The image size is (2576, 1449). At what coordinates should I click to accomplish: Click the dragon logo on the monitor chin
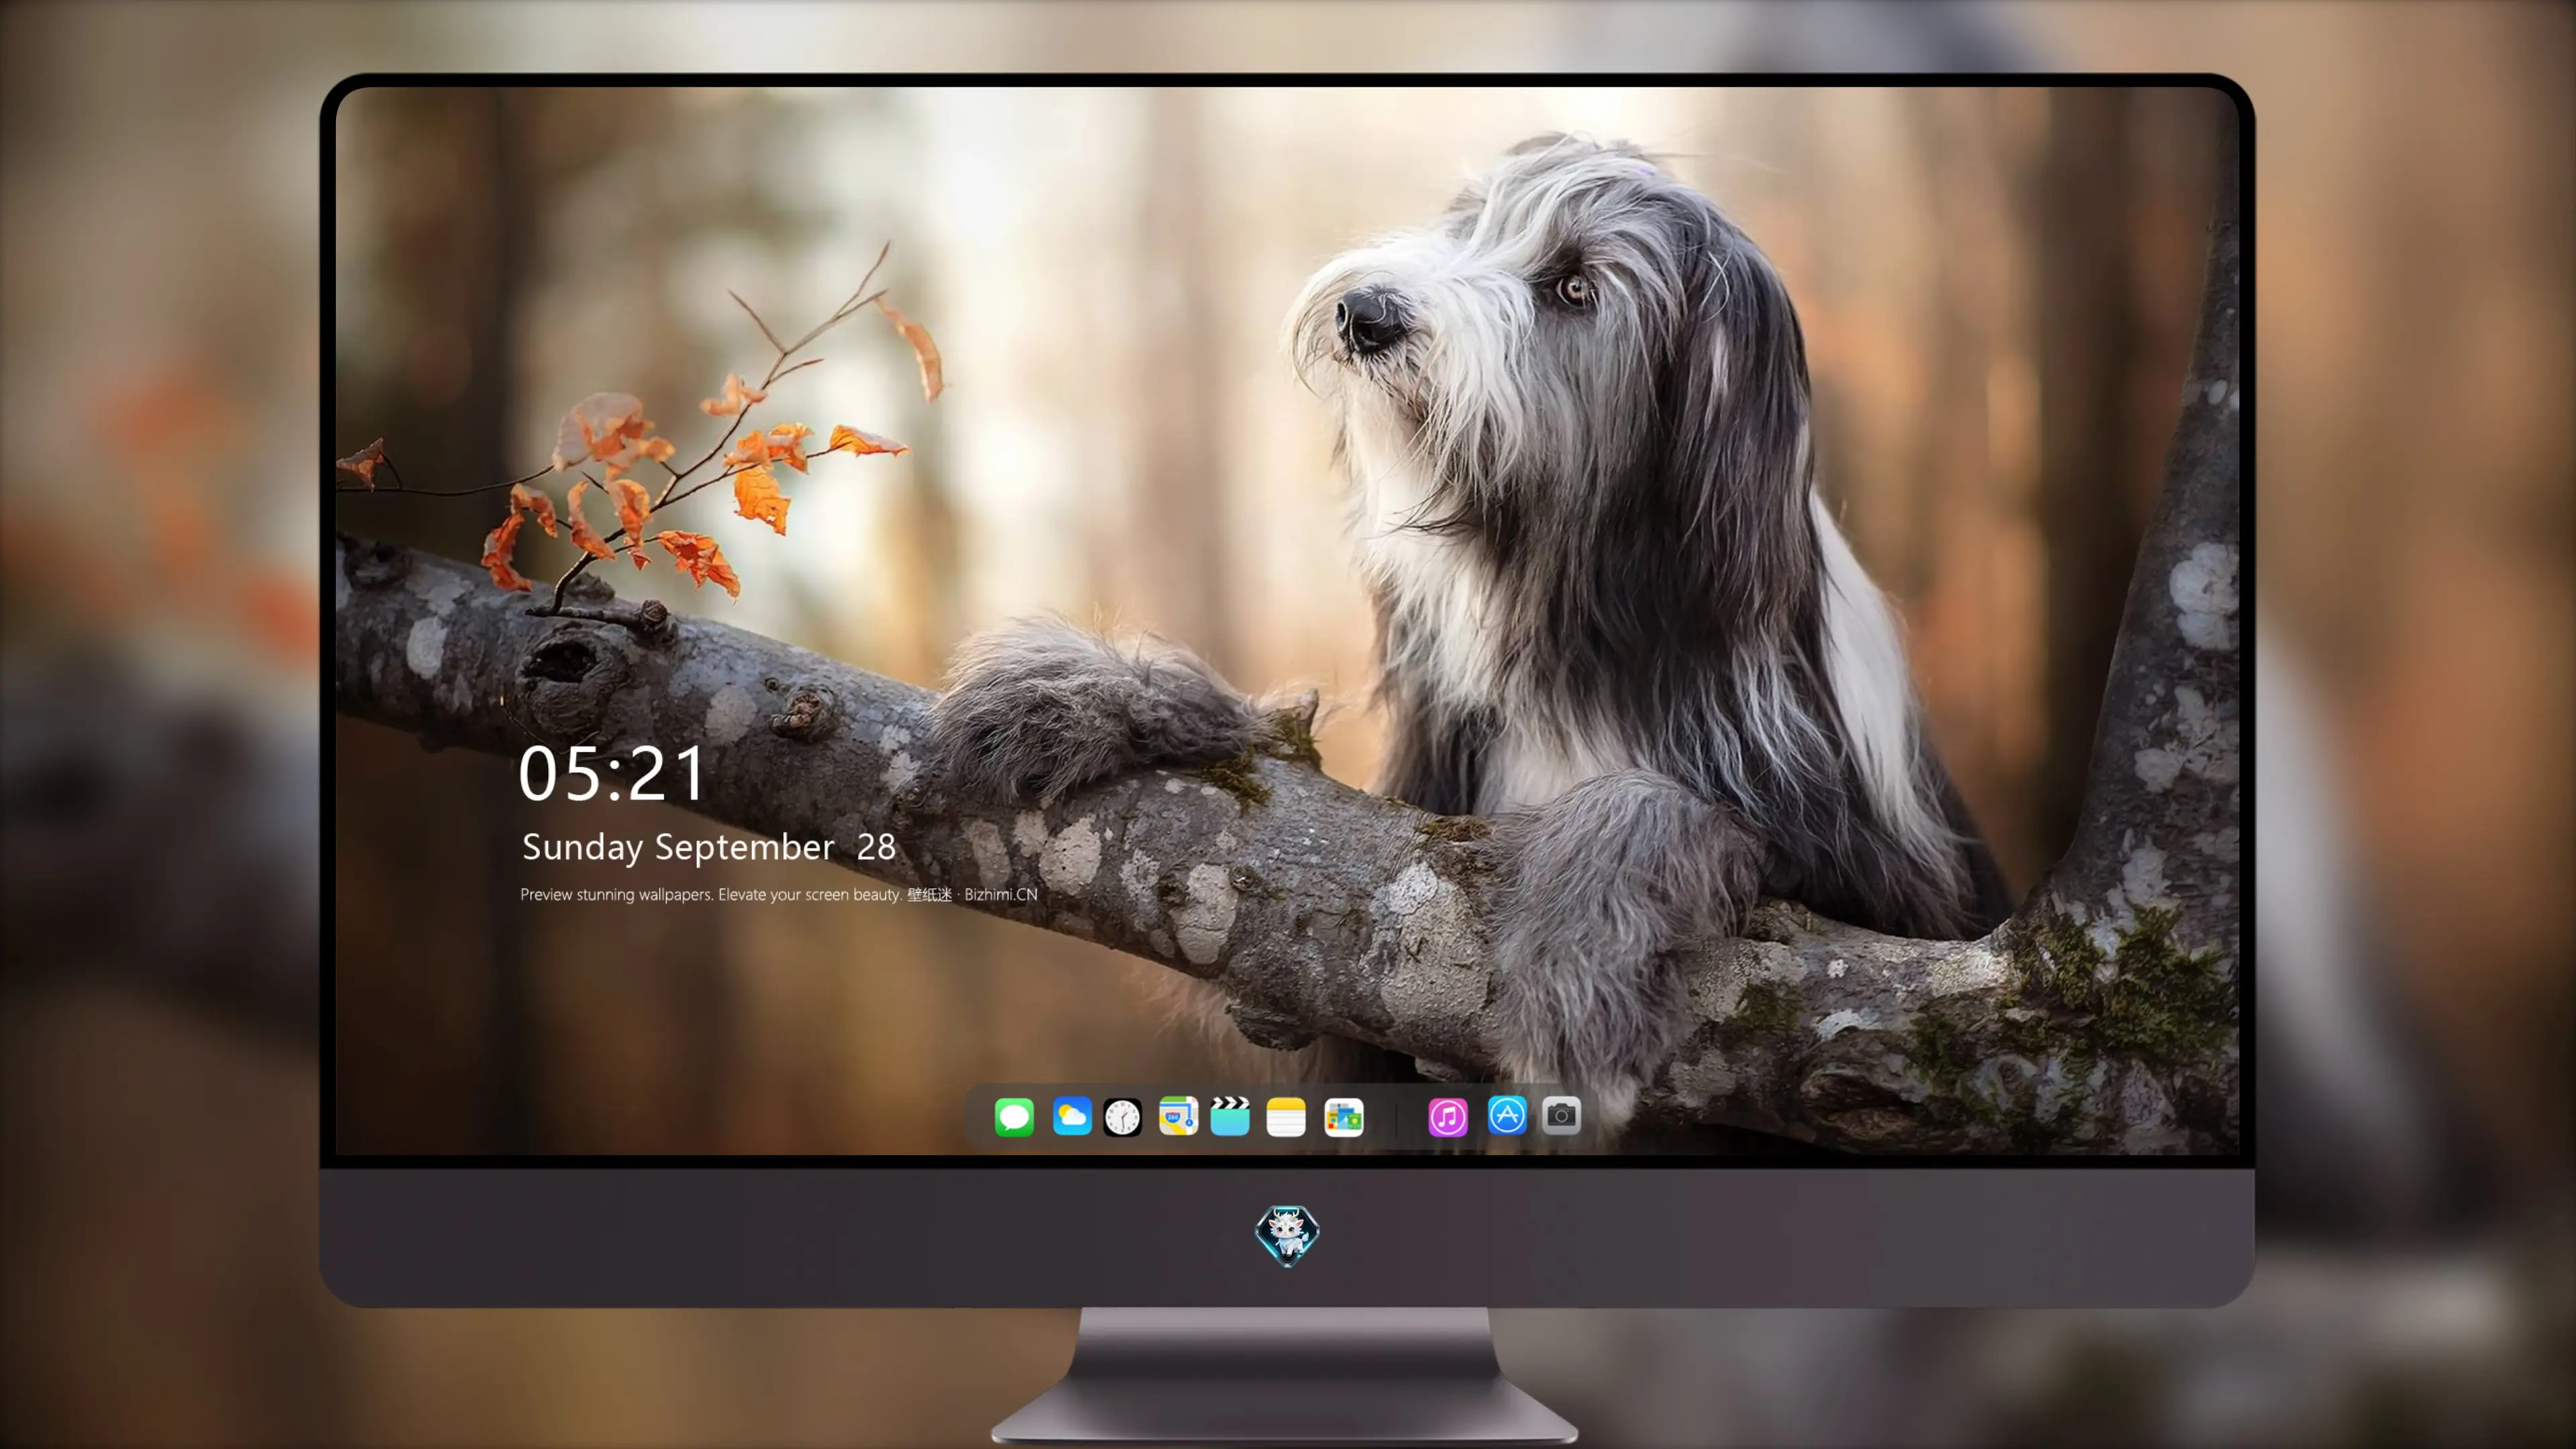coord(1287,1236)
